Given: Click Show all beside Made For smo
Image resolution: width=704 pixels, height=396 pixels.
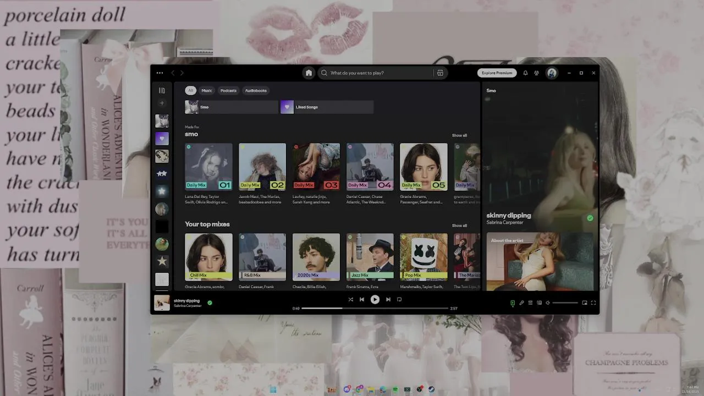Looking at the screenshot, I should (x=459, y=135).
